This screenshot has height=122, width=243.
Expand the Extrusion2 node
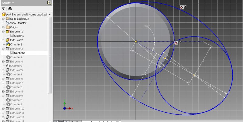(x=3, y=40)
